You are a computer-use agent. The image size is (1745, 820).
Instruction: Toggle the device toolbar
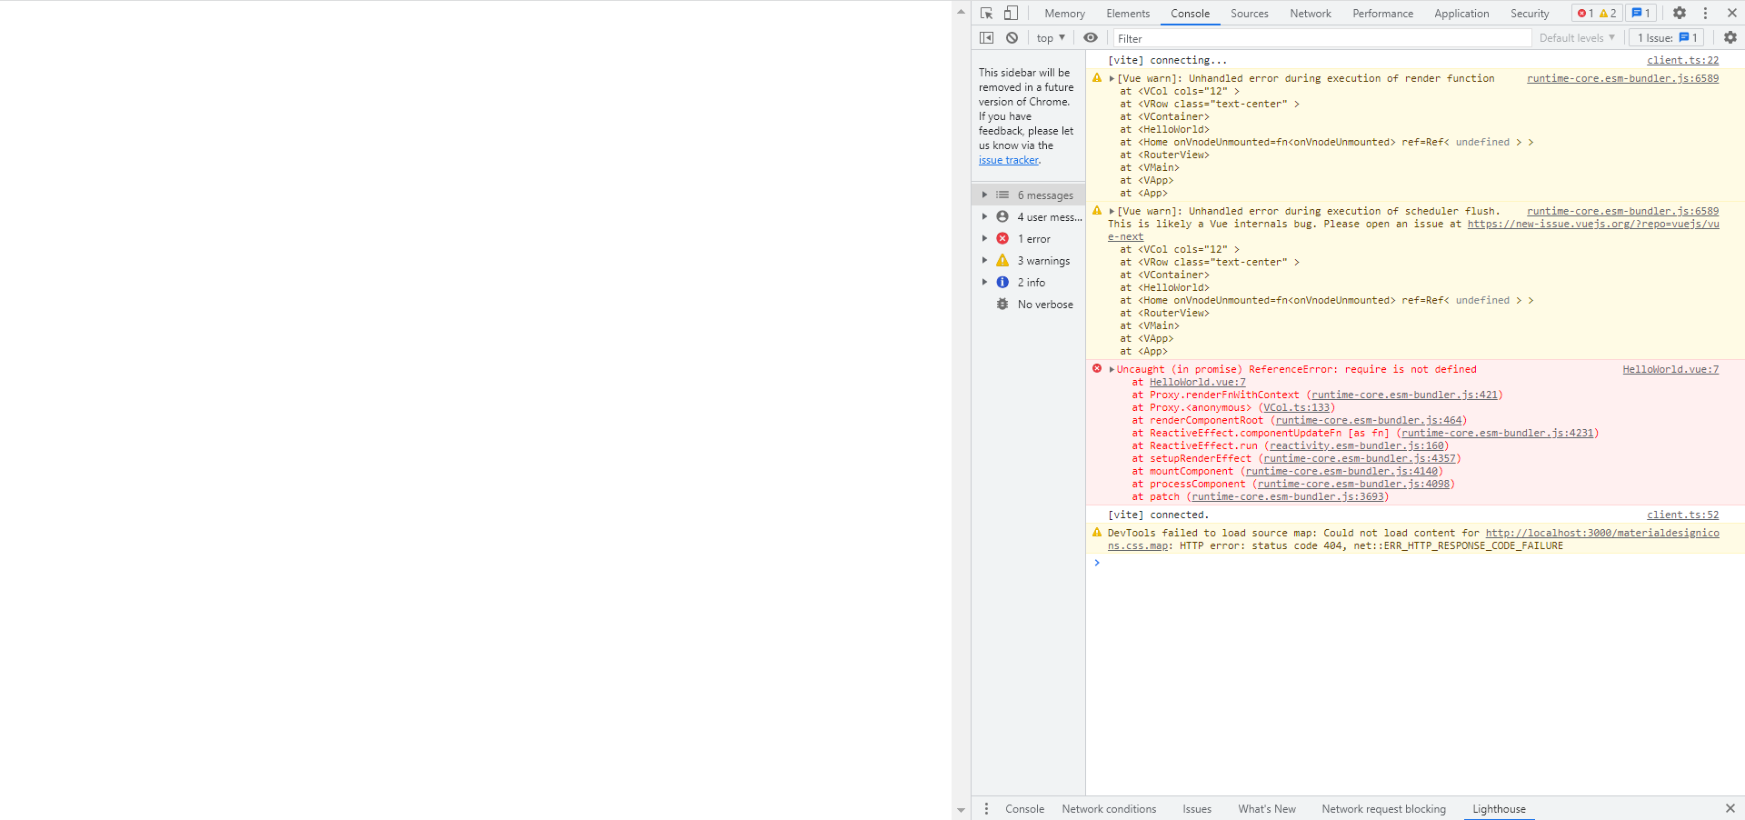(x=1011, y=13)
